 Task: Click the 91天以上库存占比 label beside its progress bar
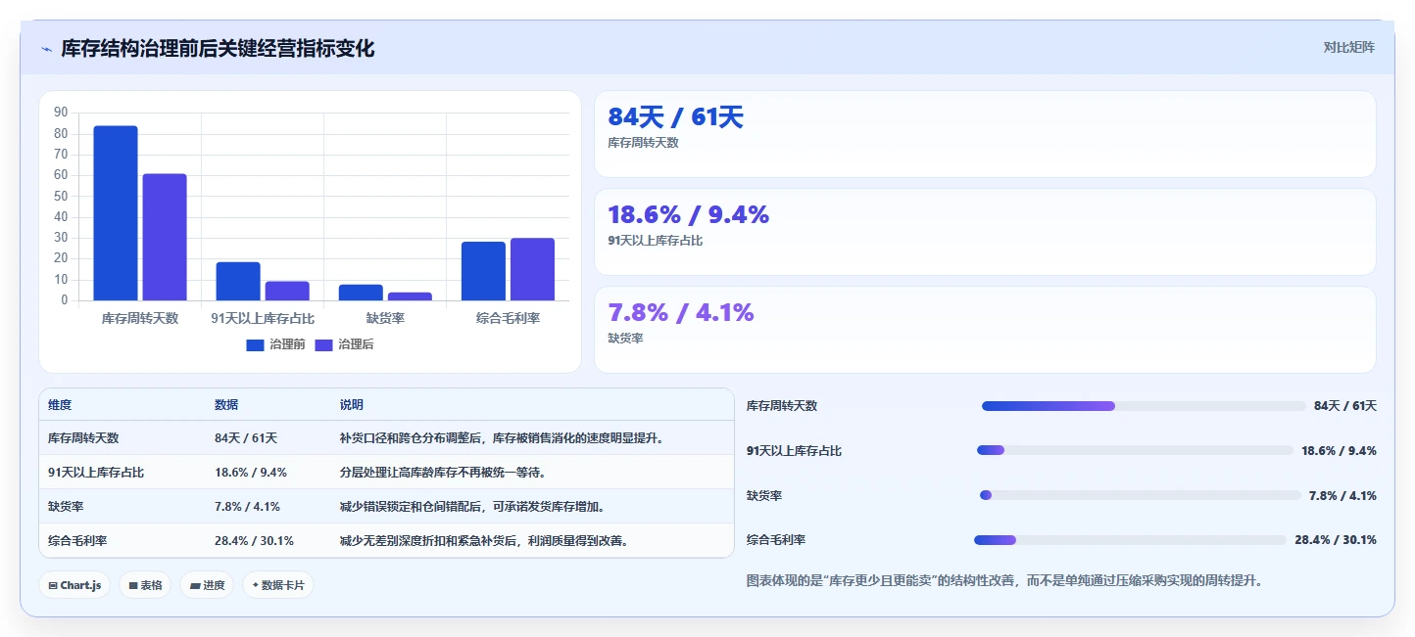pos(795,451)
